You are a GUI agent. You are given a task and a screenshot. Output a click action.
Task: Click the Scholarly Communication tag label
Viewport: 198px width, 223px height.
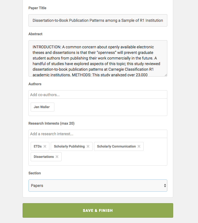pyautogui.click(x=116, y=146)
